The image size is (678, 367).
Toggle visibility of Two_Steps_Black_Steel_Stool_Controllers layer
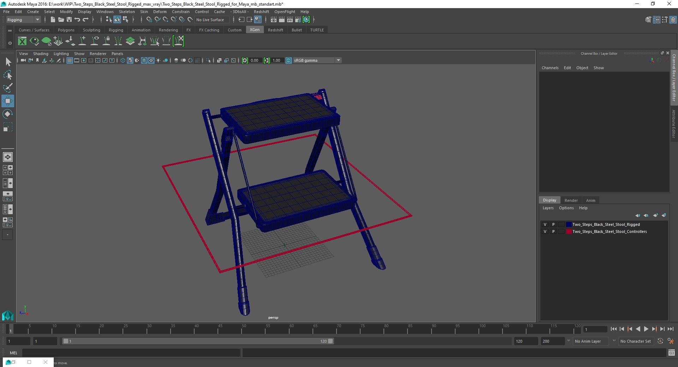point(545,231)
